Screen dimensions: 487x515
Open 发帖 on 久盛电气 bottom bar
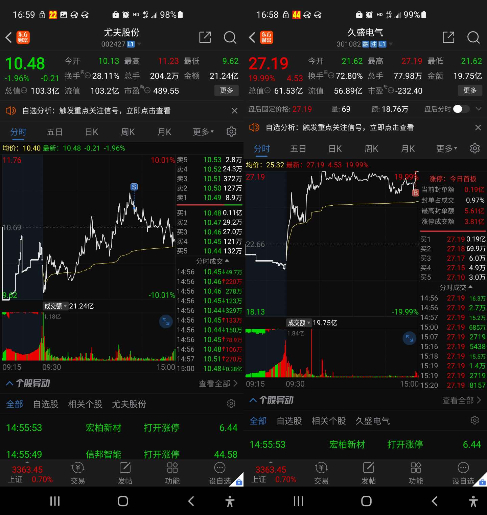tap(369, 473)
